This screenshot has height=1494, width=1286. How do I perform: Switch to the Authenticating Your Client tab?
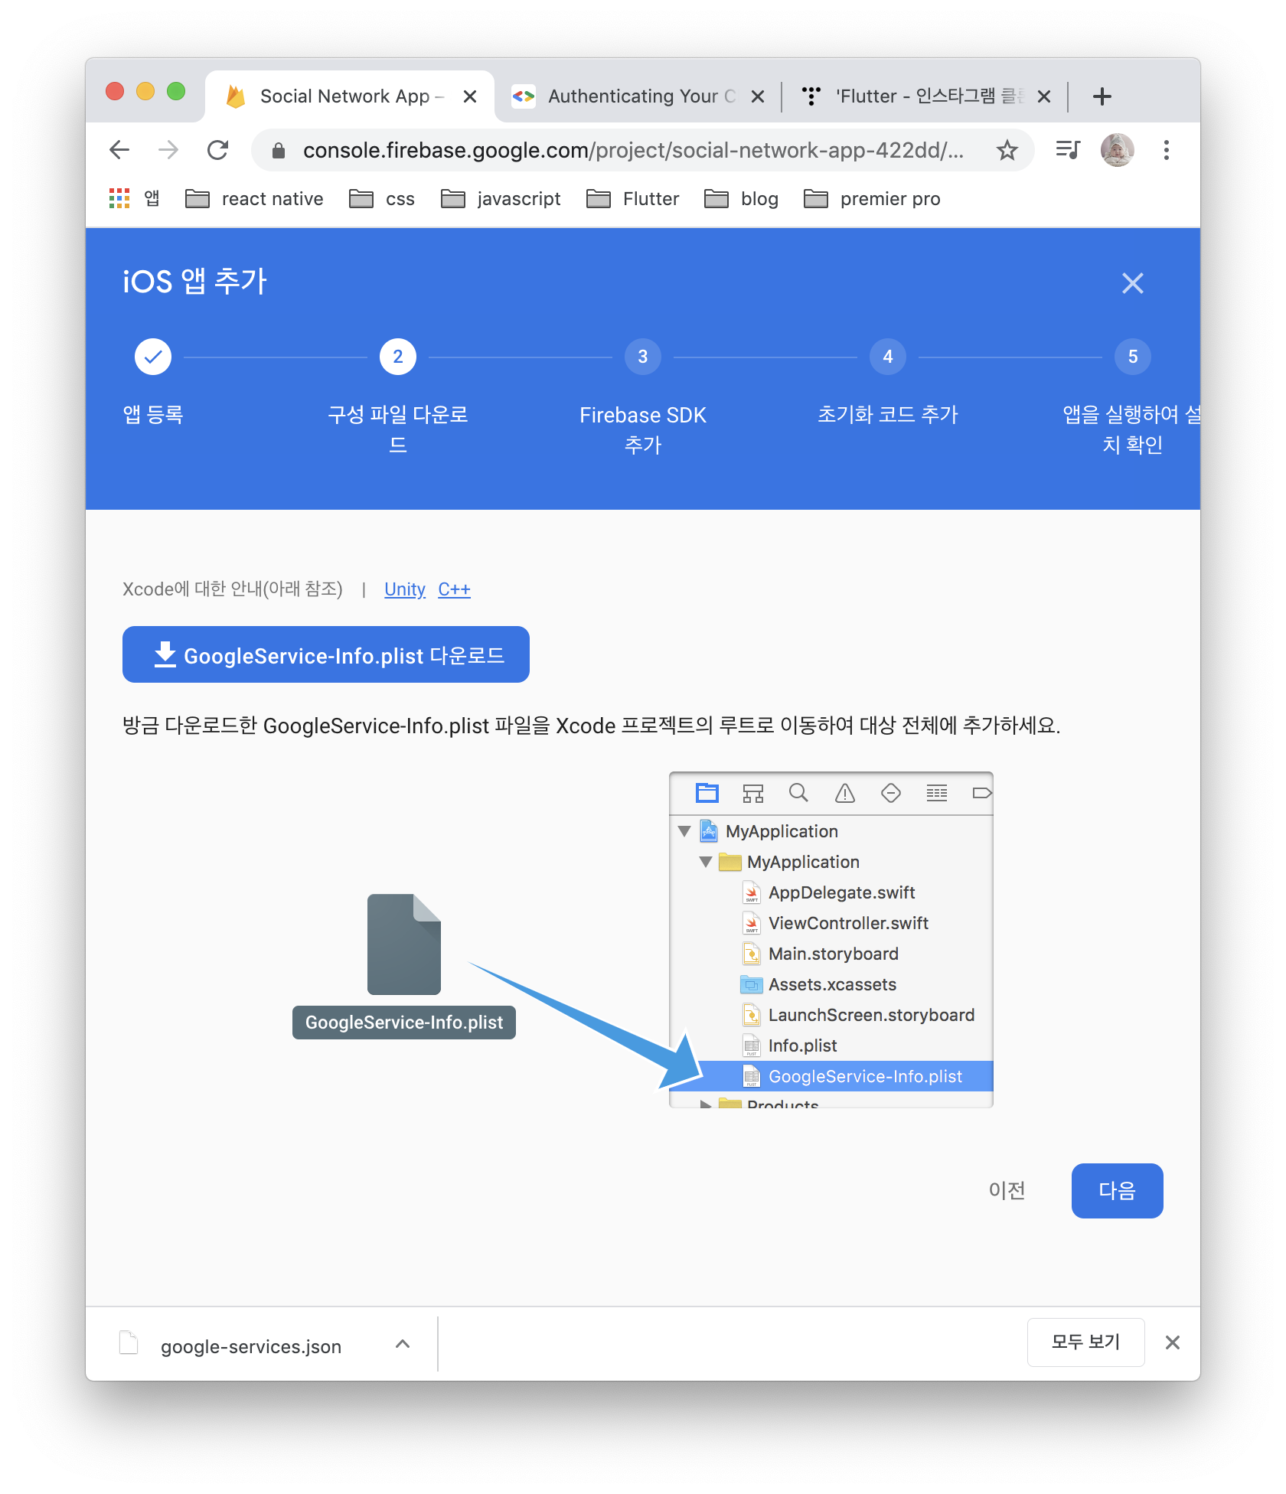[x=638, y=96]
